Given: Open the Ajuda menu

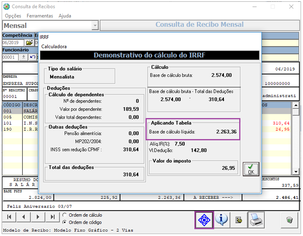Looking at the screenshot, I should 65,16.
